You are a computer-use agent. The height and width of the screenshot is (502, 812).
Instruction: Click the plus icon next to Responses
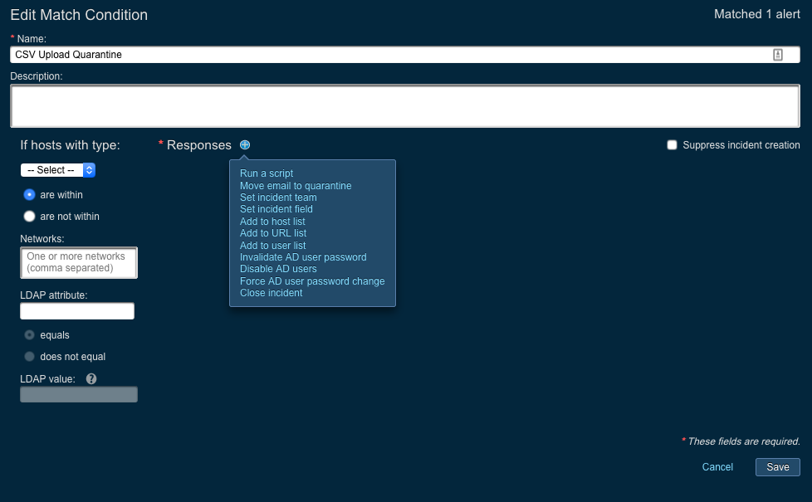click(x=245, y=145)
